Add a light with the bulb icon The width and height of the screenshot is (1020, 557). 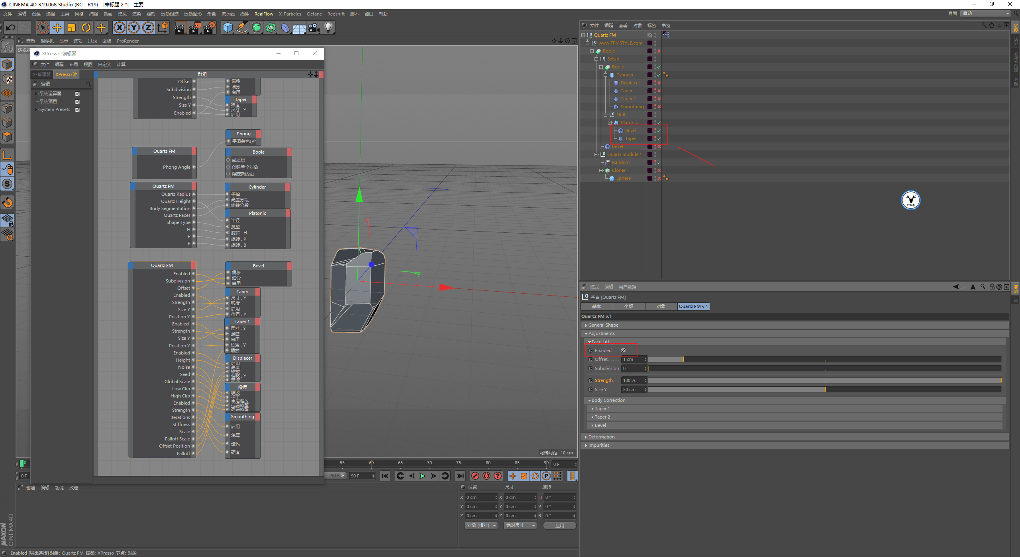pyautogui.click(x=328, y=27)
